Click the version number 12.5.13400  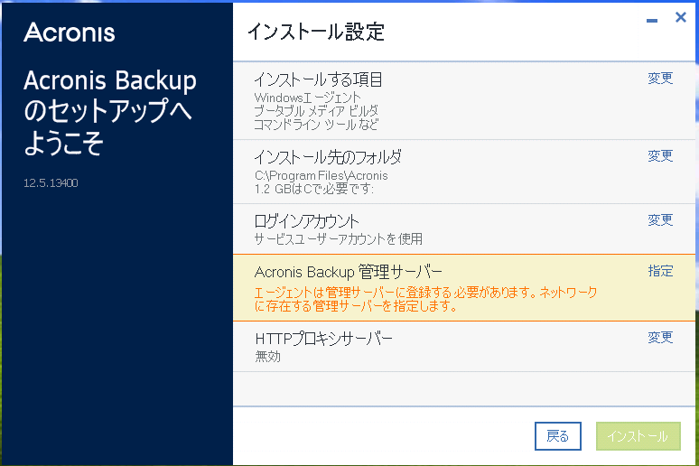click(x=51, y=182)
